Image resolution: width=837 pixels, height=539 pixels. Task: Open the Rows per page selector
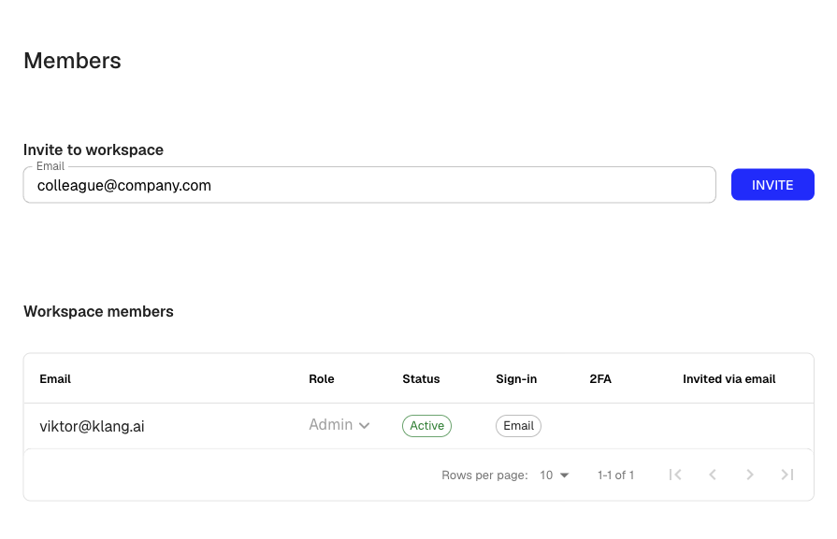coord(552,475)
